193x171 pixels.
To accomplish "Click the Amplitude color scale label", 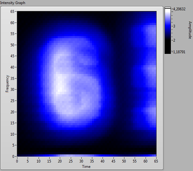I will pyautogui.click(x=190, y=30).
